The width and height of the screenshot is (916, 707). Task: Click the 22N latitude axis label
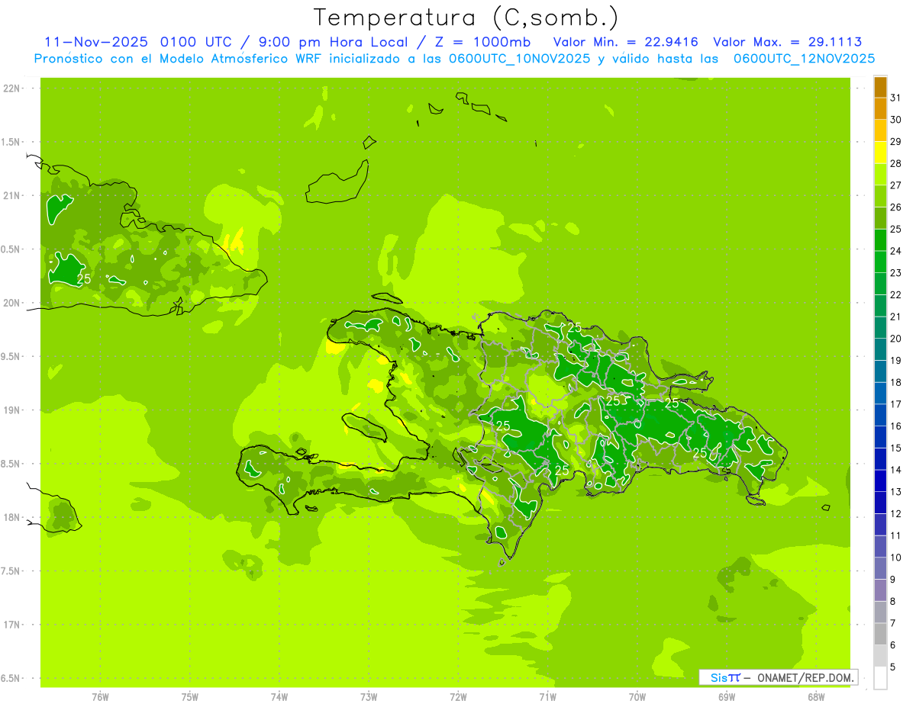13,88
